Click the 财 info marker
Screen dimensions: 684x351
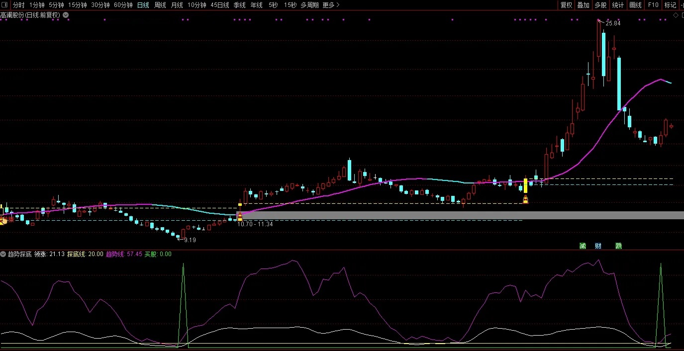(598, 246)
